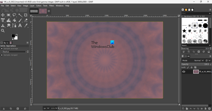Open the Colors menu
The image size is (212, 111).
[x=39, y=6]
